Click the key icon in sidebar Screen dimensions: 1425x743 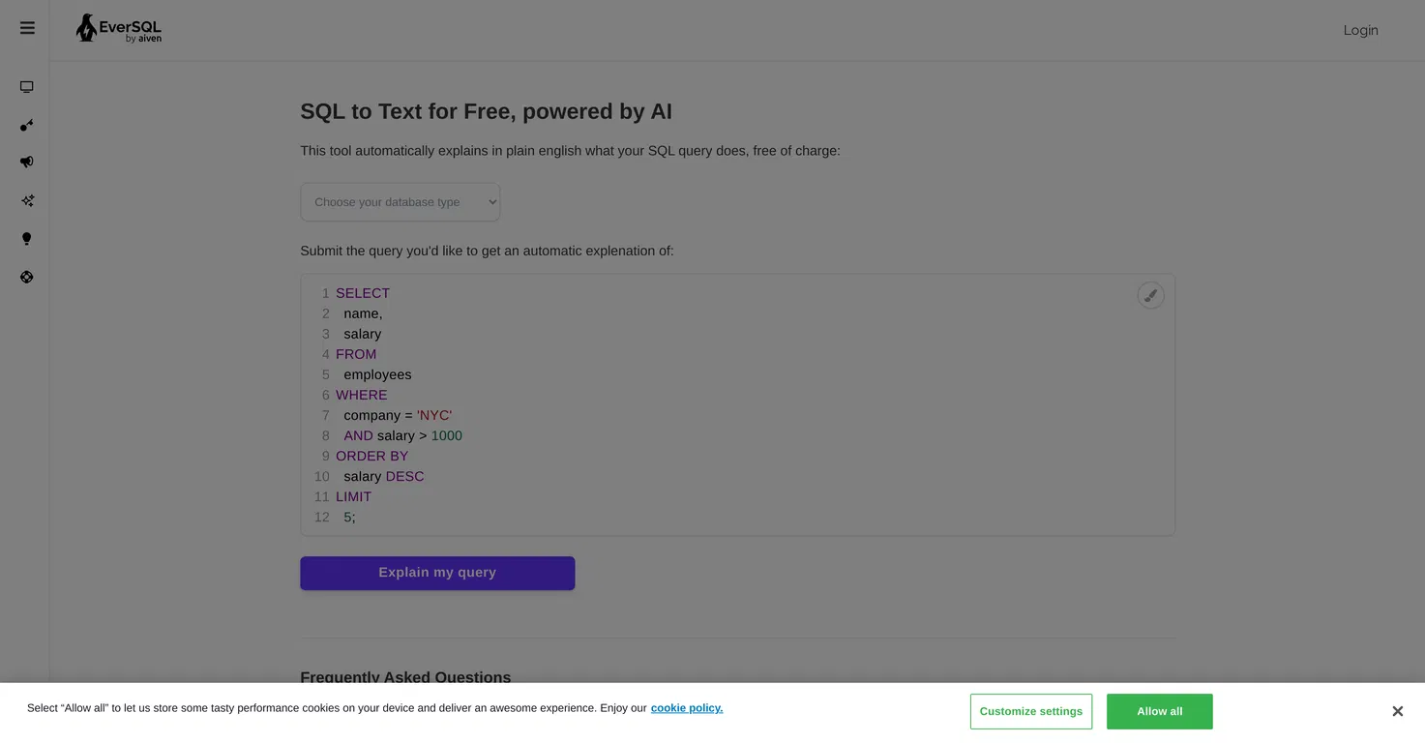[x=27, y=125]
